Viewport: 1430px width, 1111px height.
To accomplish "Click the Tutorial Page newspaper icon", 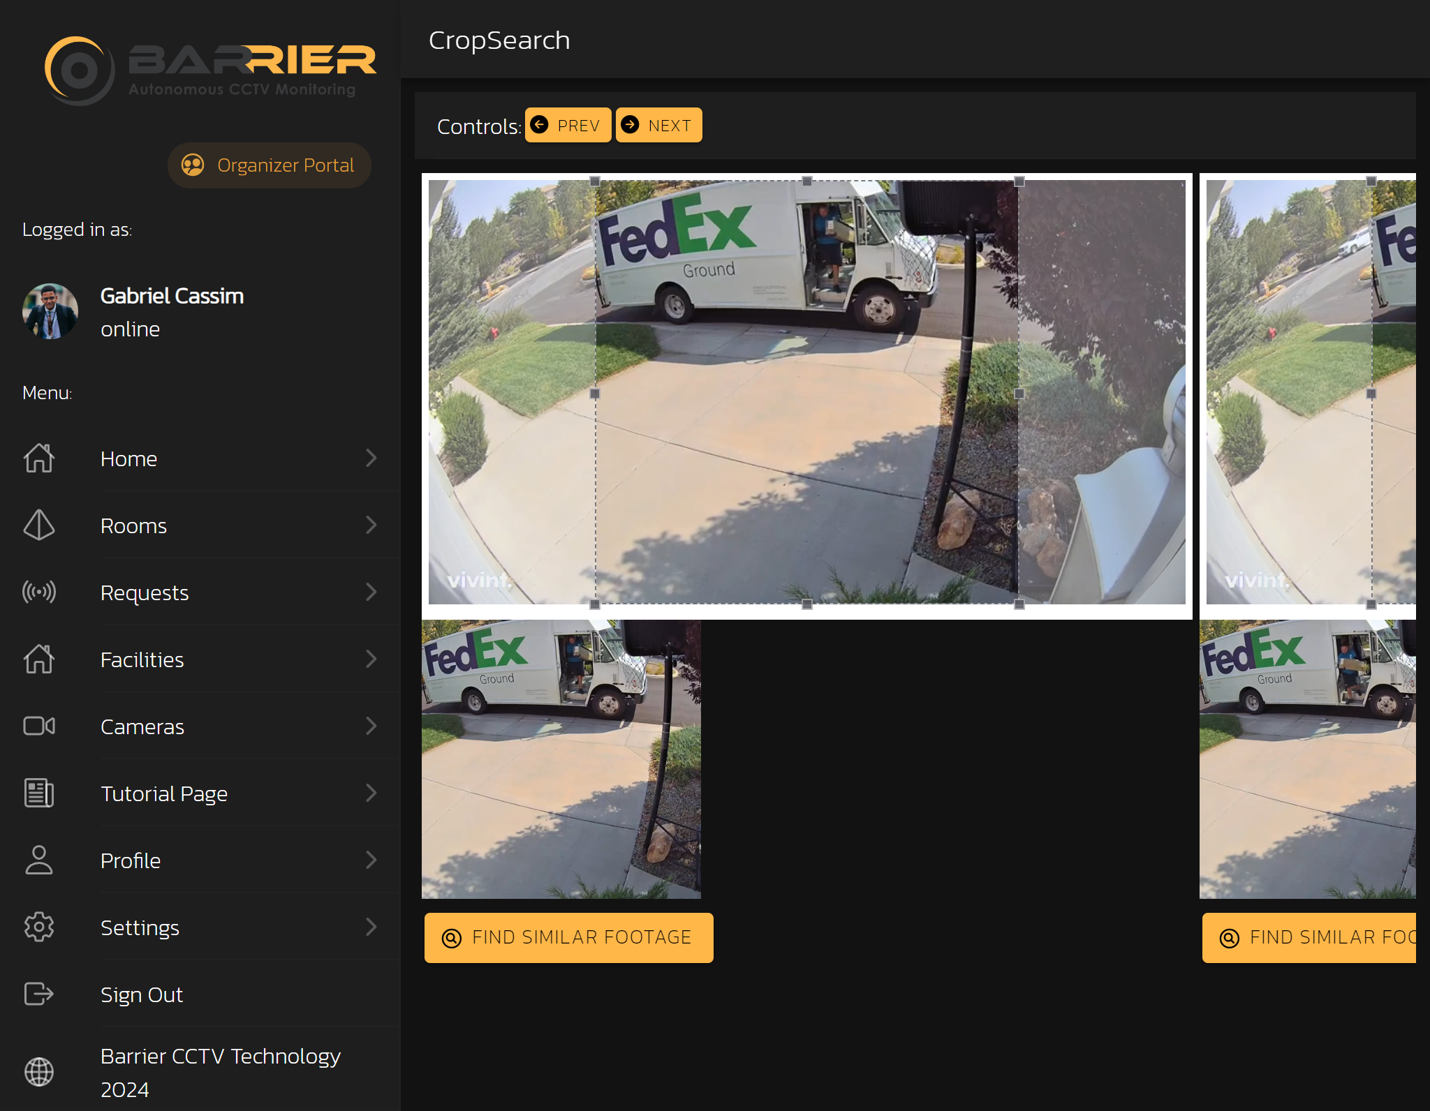I will click(x=39, y=793).
